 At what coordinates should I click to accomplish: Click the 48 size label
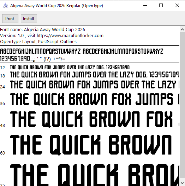click(x=2, y=126)
